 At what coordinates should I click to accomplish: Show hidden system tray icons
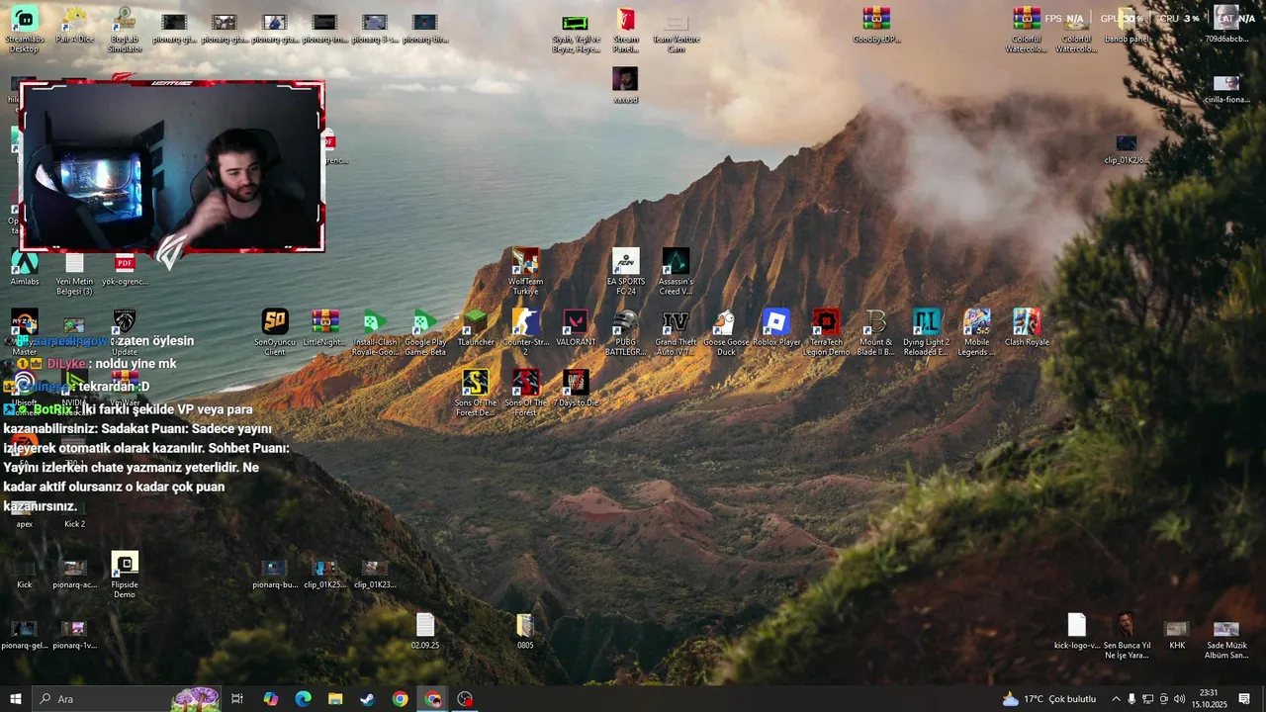point(1116,699)
